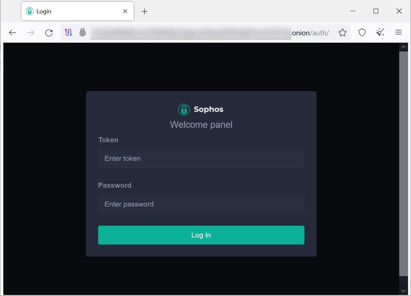411x296 pixels.
Task: Bookmark this page with the star icon
Action: click(x=343, y=32)
